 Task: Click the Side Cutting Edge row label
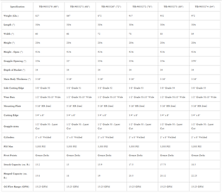coord(14,88)
